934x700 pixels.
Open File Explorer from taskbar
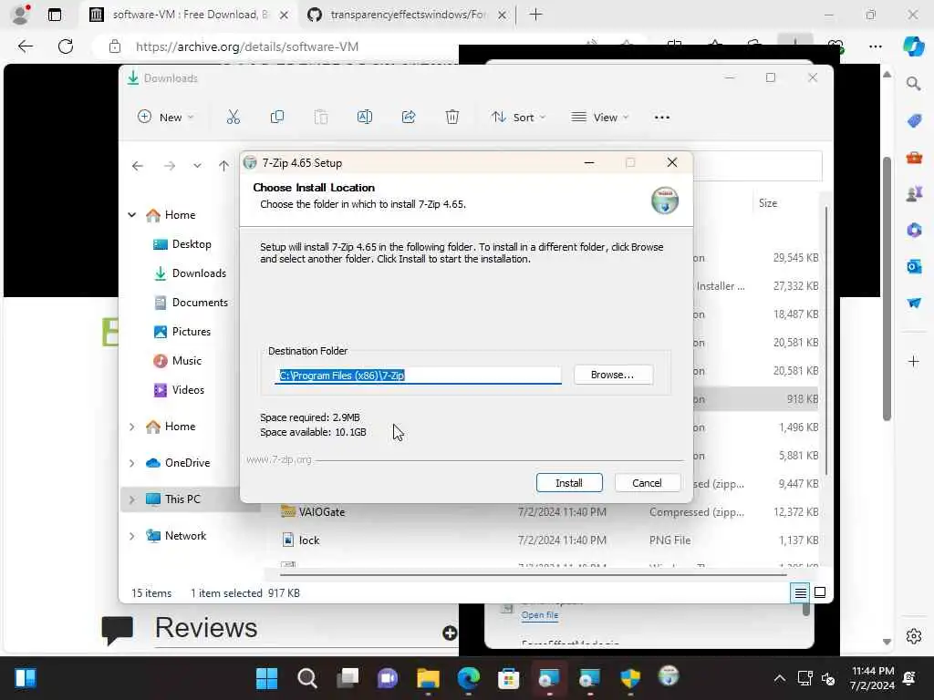pos(428,678)
